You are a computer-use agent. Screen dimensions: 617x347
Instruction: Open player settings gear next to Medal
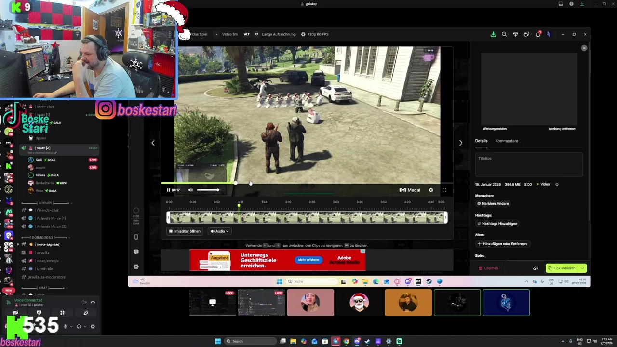click(x=431, y=190)
